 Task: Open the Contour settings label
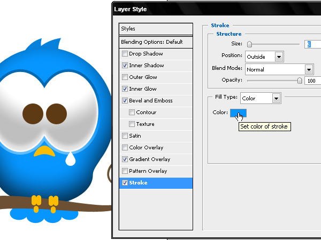click(x=146, y=112)
